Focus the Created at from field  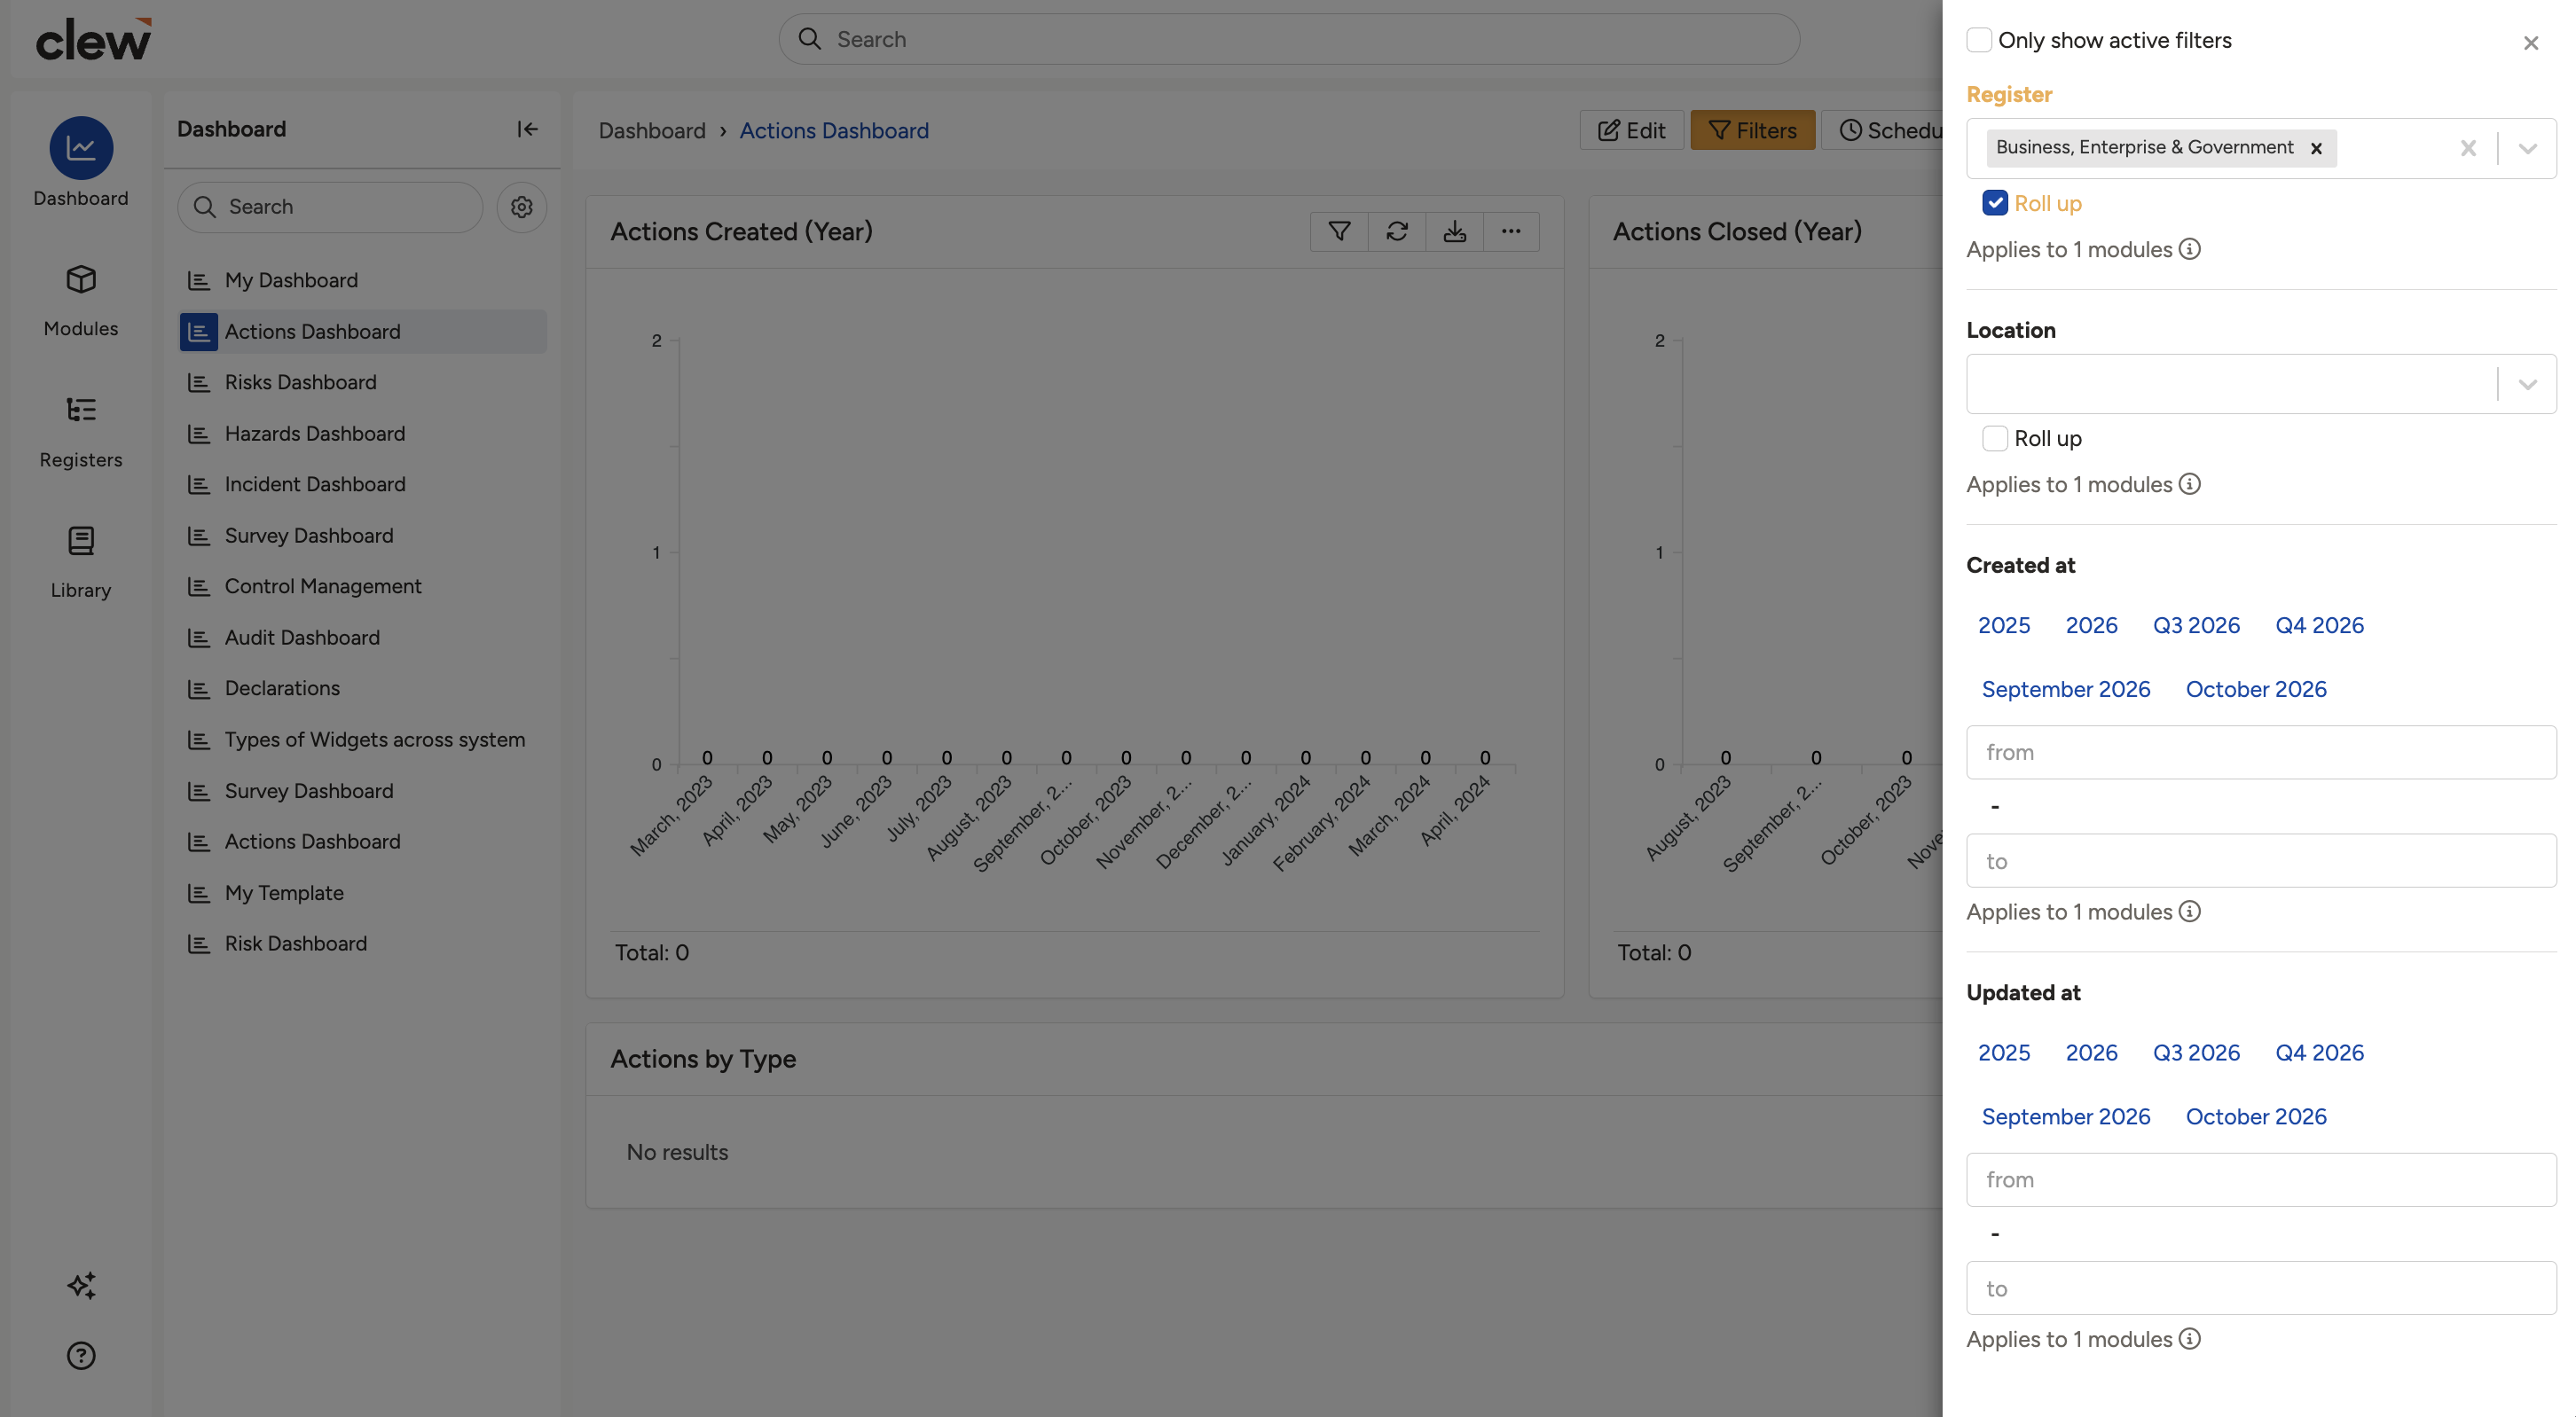click(x=2260, y=753)
